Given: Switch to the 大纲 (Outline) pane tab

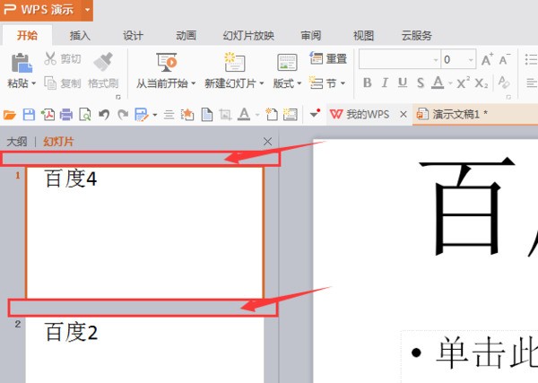Looking at the screenshot, I should [17, 142].
